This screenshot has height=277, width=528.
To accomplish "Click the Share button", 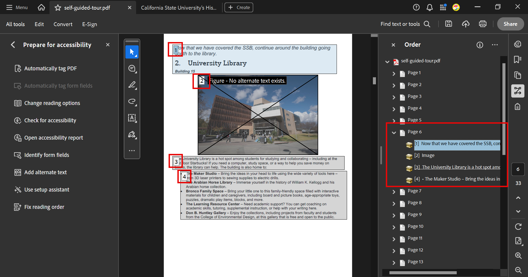I will pyautogui.click(x=510, y=24).
